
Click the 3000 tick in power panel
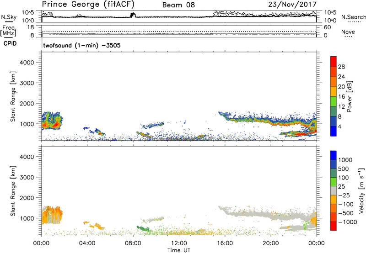pos(27,83)
